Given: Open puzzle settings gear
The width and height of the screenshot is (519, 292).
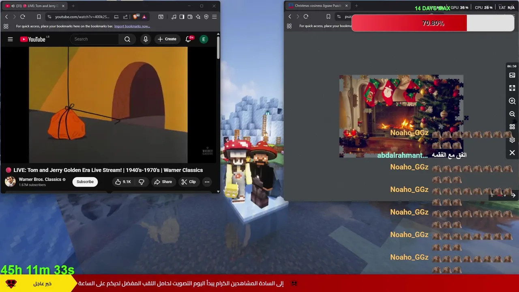Looking at the screenshot, I should coord(512,140).
